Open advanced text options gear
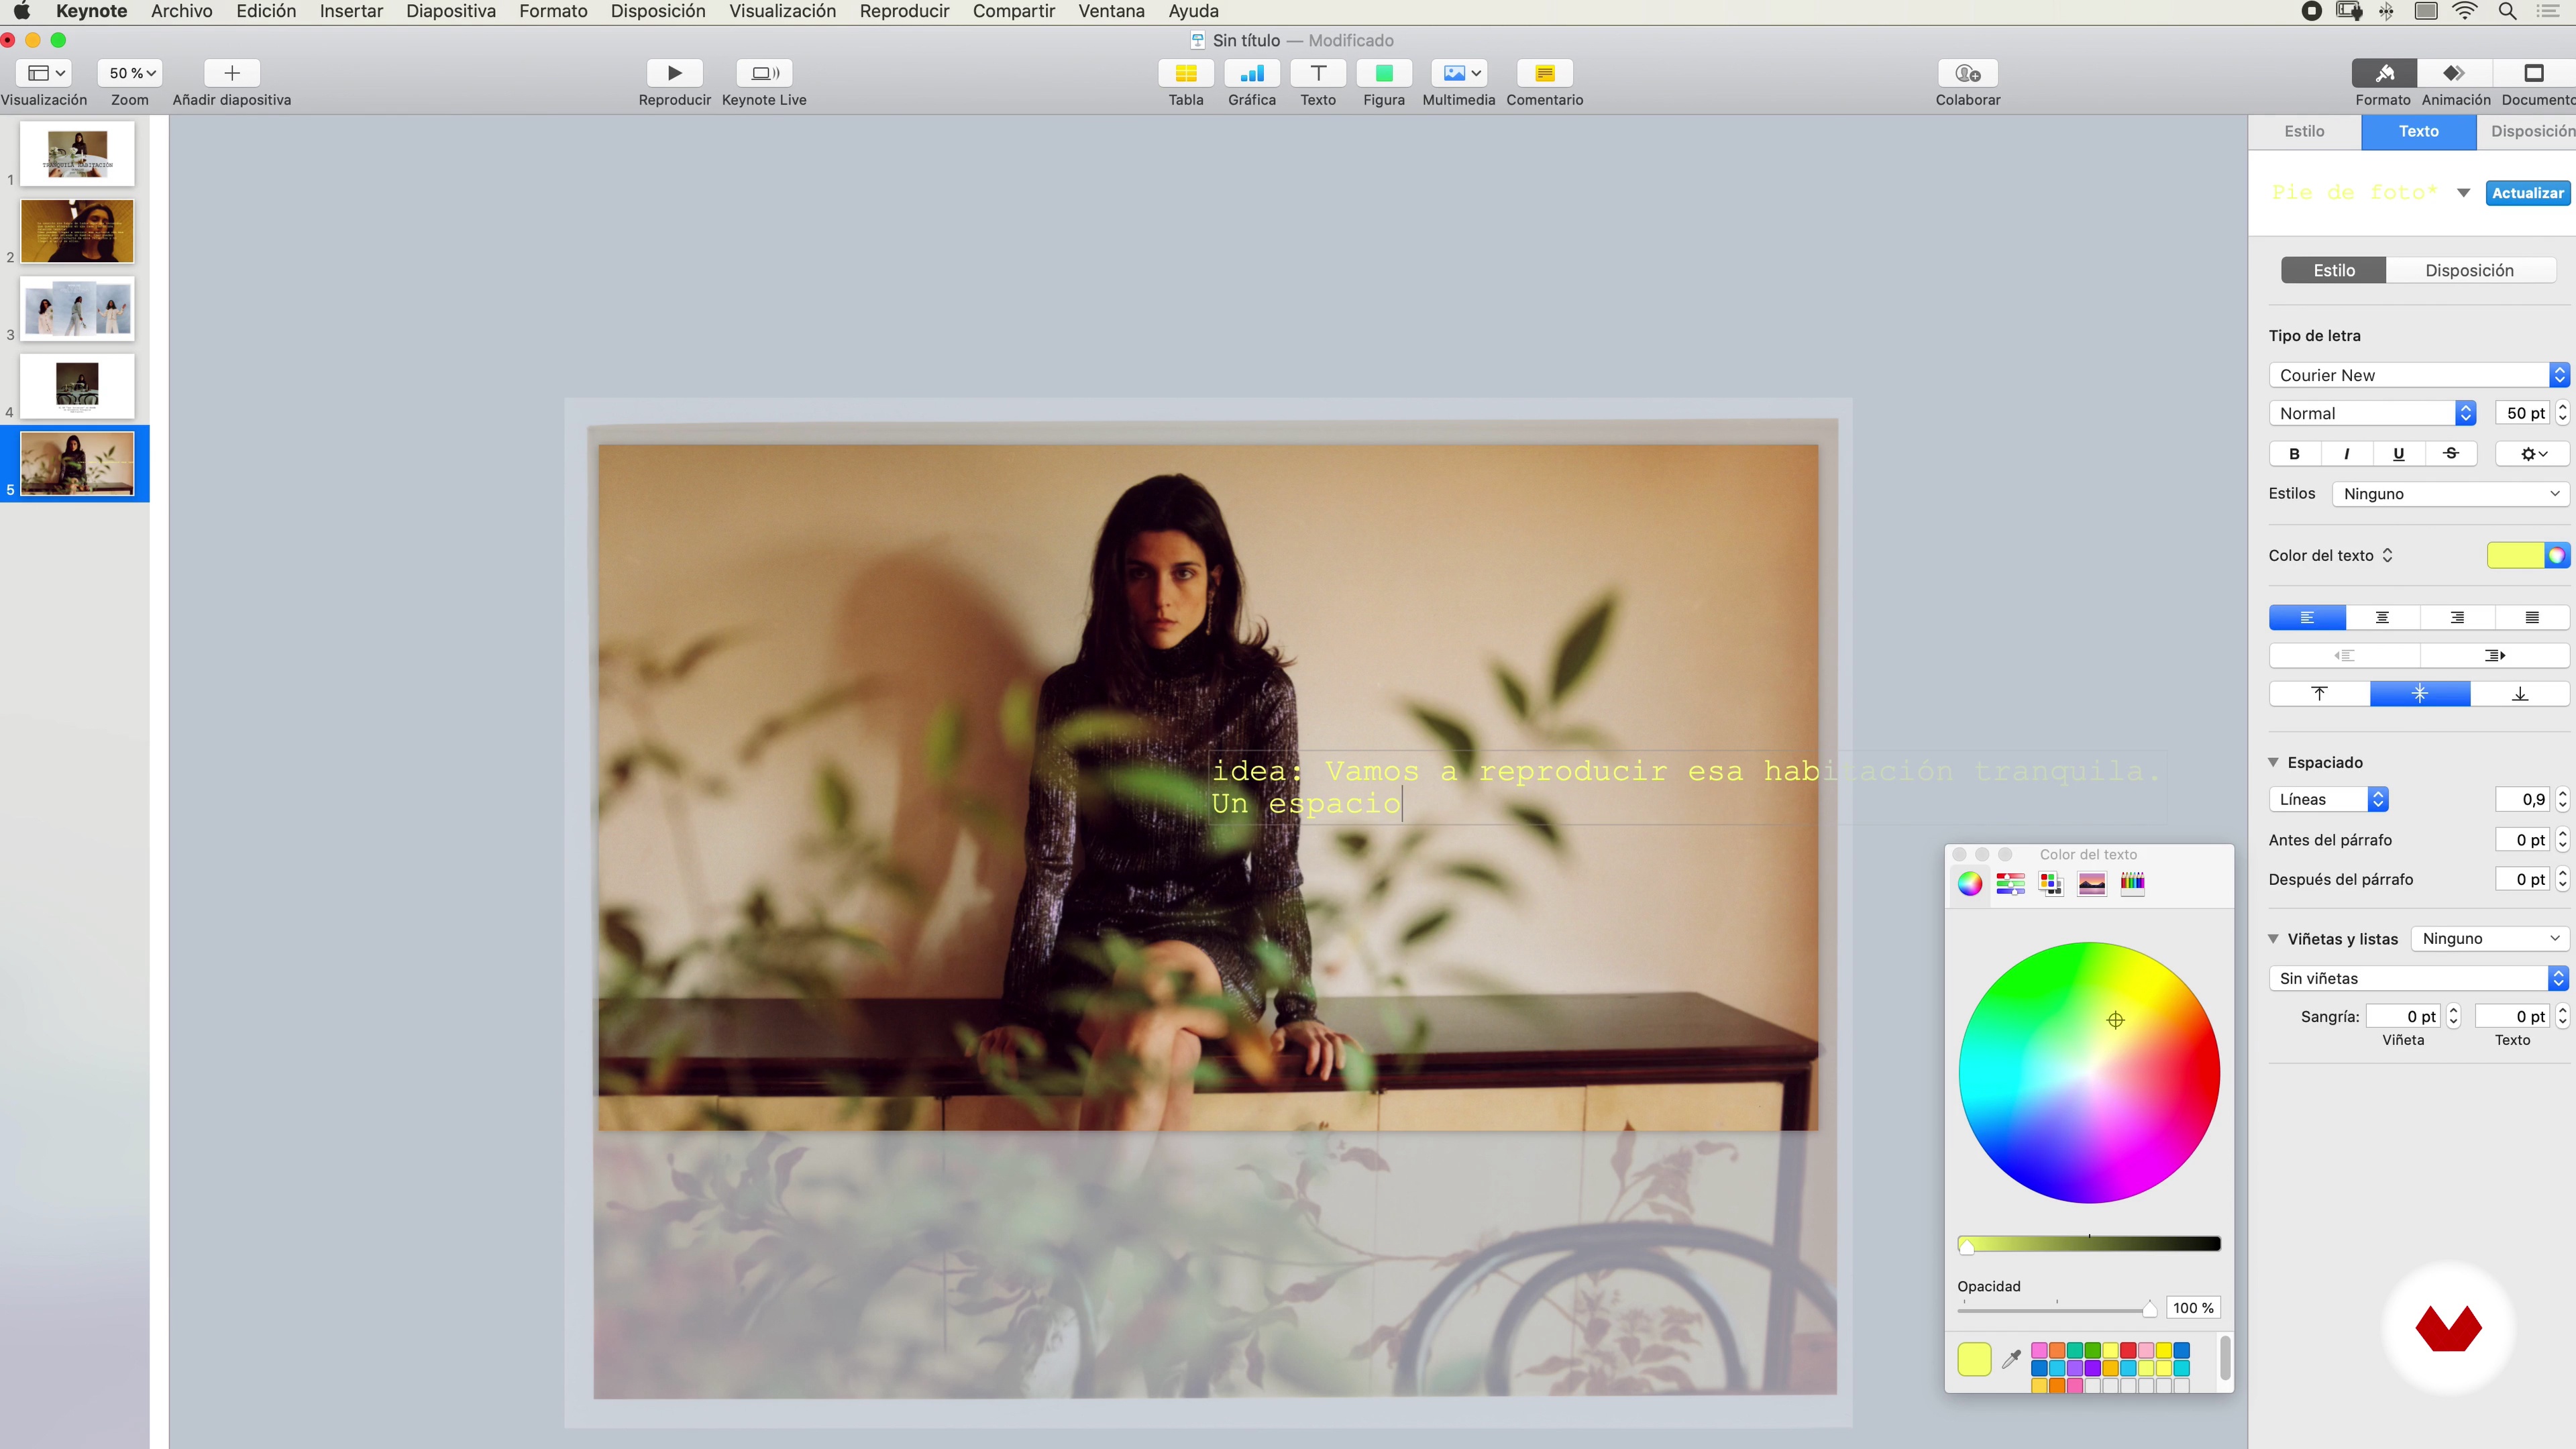 point(2532,454)
